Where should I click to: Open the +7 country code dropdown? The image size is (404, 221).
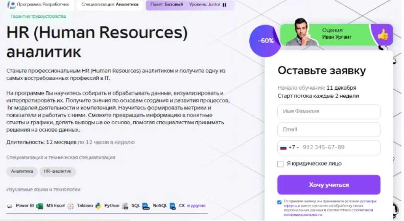(x=294, y=147)
